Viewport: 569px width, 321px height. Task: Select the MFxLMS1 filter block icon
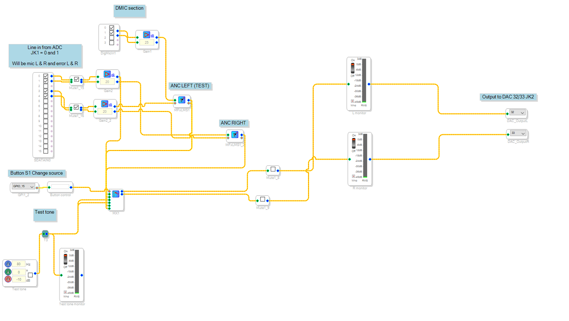182,100
